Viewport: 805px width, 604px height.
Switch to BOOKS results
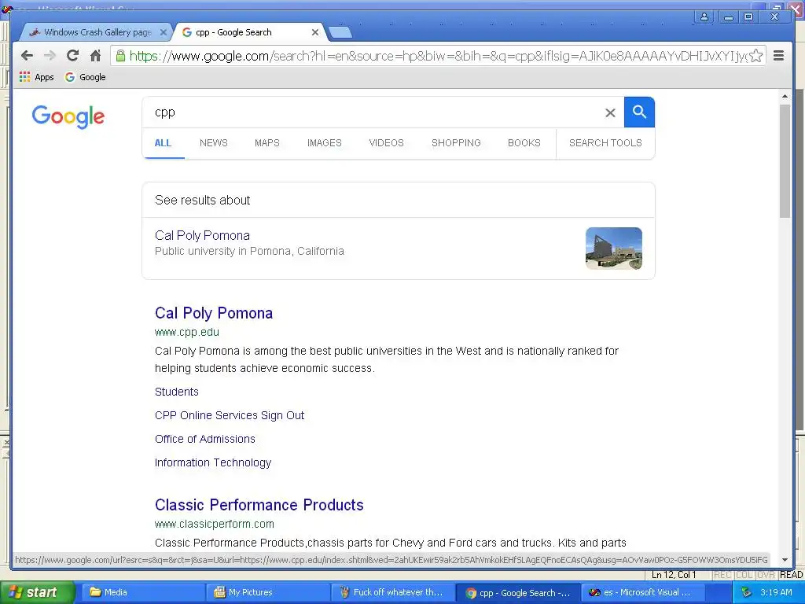pos(524,143)
